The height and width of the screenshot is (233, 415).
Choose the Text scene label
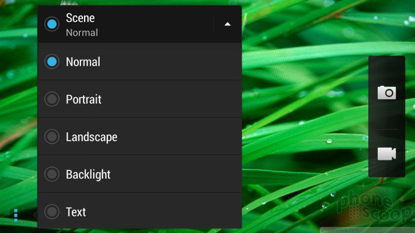[76, 212]
